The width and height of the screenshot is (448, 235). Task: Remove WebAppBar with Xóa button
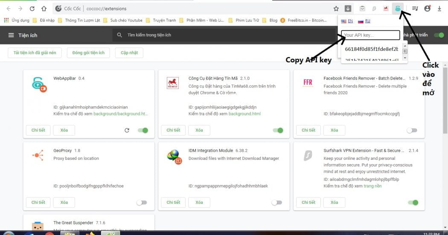(x=64, y=130)
